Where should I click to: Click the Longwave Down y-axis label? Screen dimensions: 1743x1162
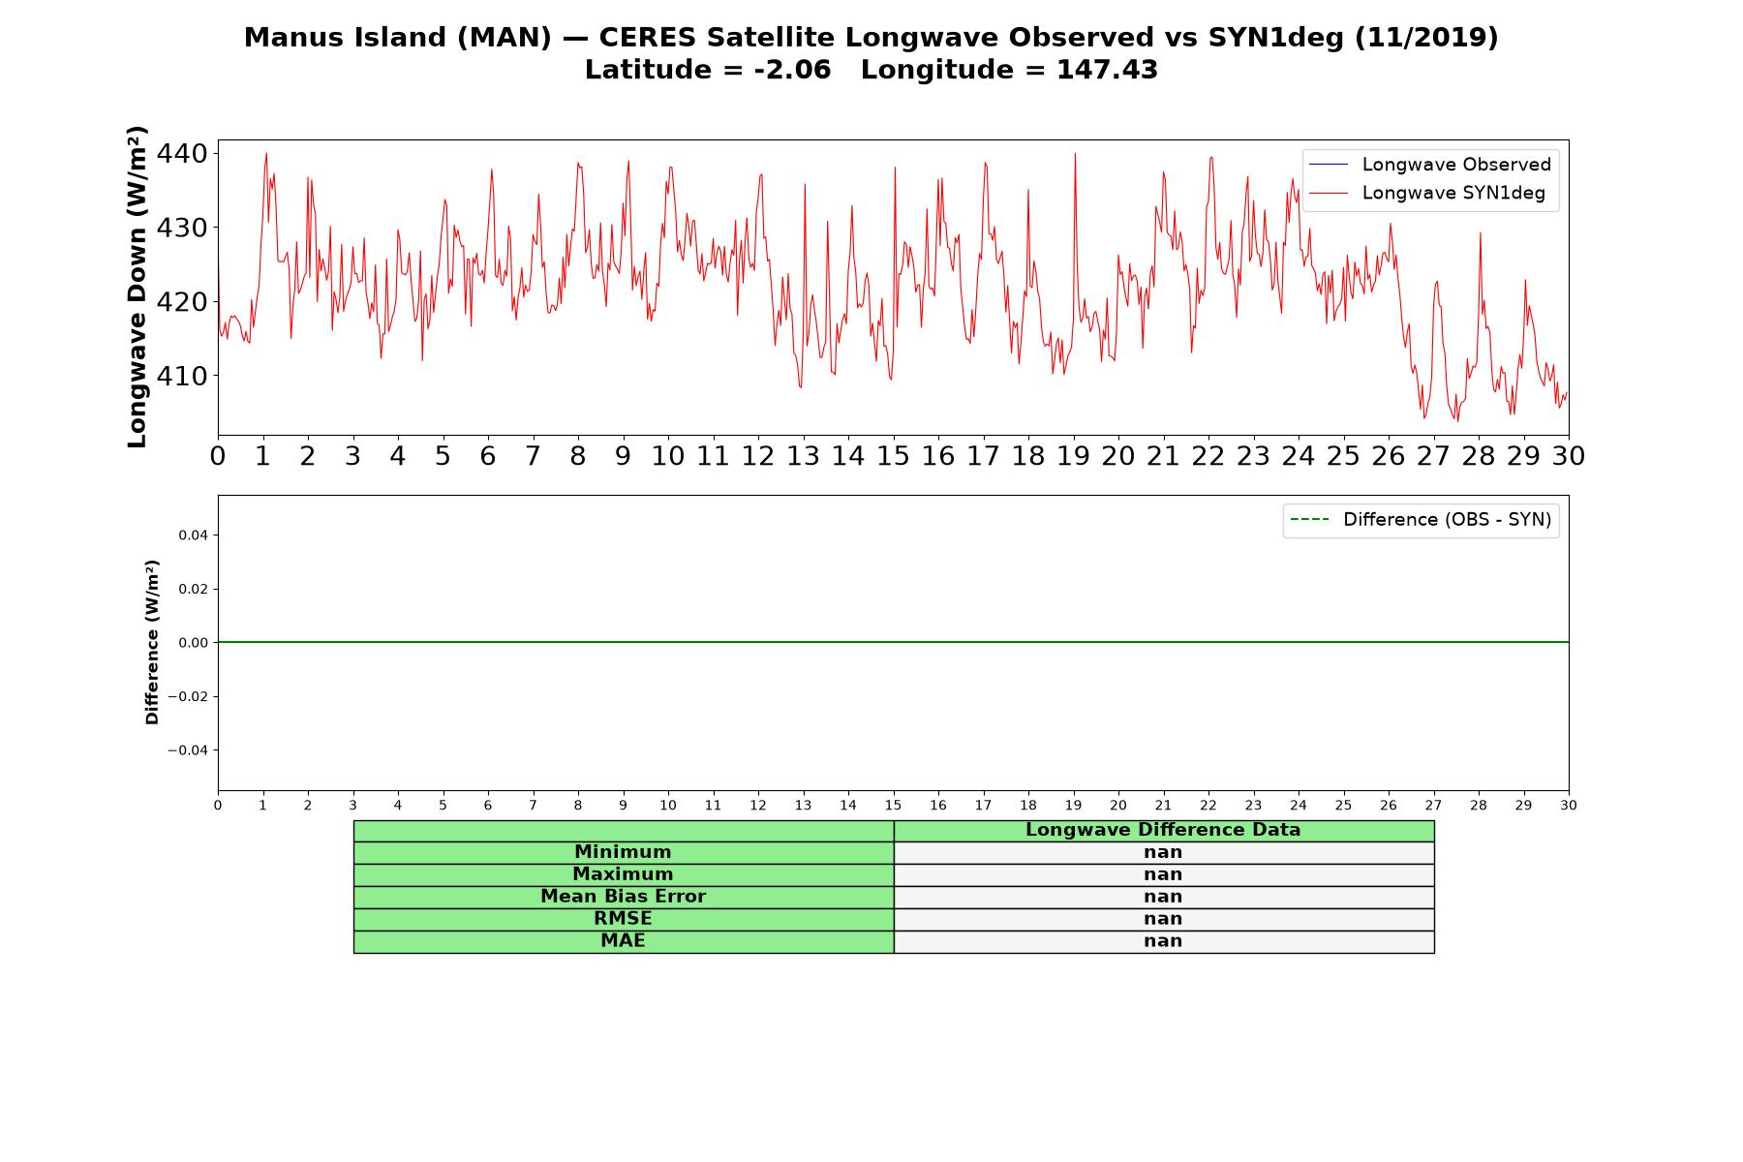coord(137,287)
